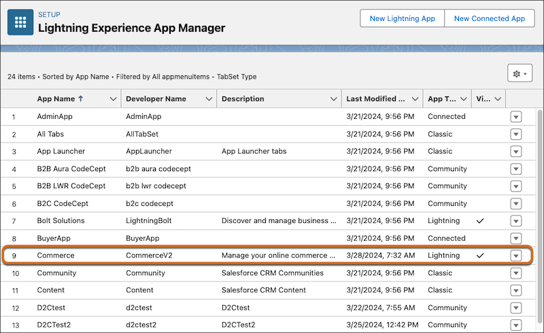Screen dimensions: 544x333
Task: Click 'Manage your online commerce' description
Action: (x=278, y=256)
